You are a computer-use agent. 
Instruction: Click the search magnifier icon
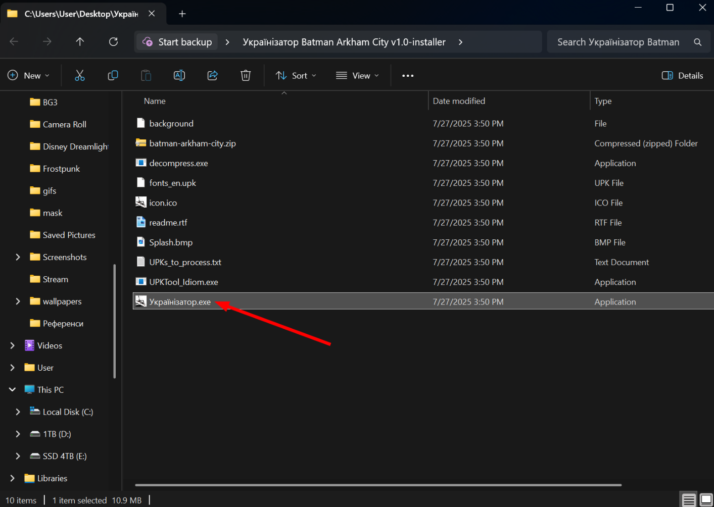point(698,42)
